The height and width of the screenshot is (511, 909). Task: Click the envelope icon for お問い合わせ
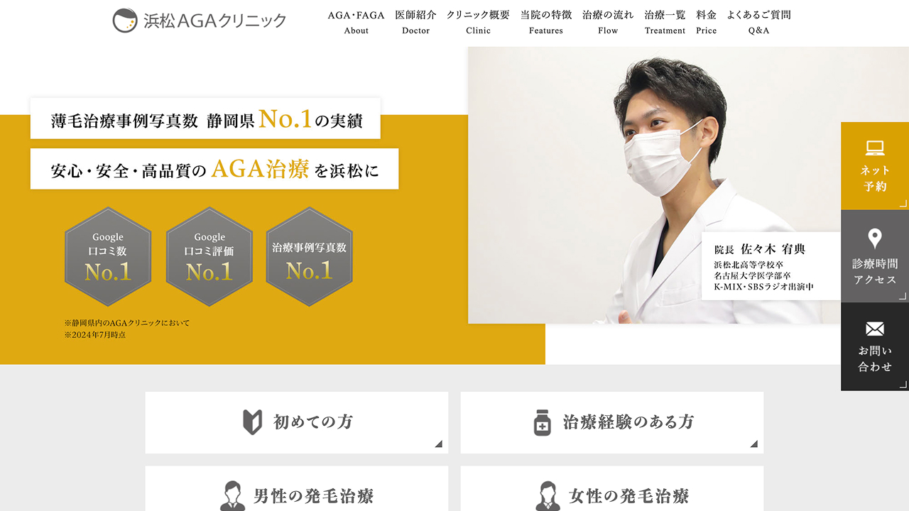(875, 329)
